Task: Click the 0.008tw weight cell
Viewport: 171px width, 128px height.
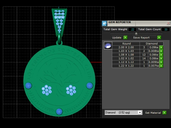Action: pos(154,51)
